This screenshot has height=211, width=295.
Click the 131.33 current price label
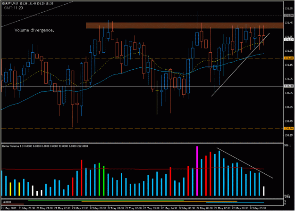[x=289, y=40]
